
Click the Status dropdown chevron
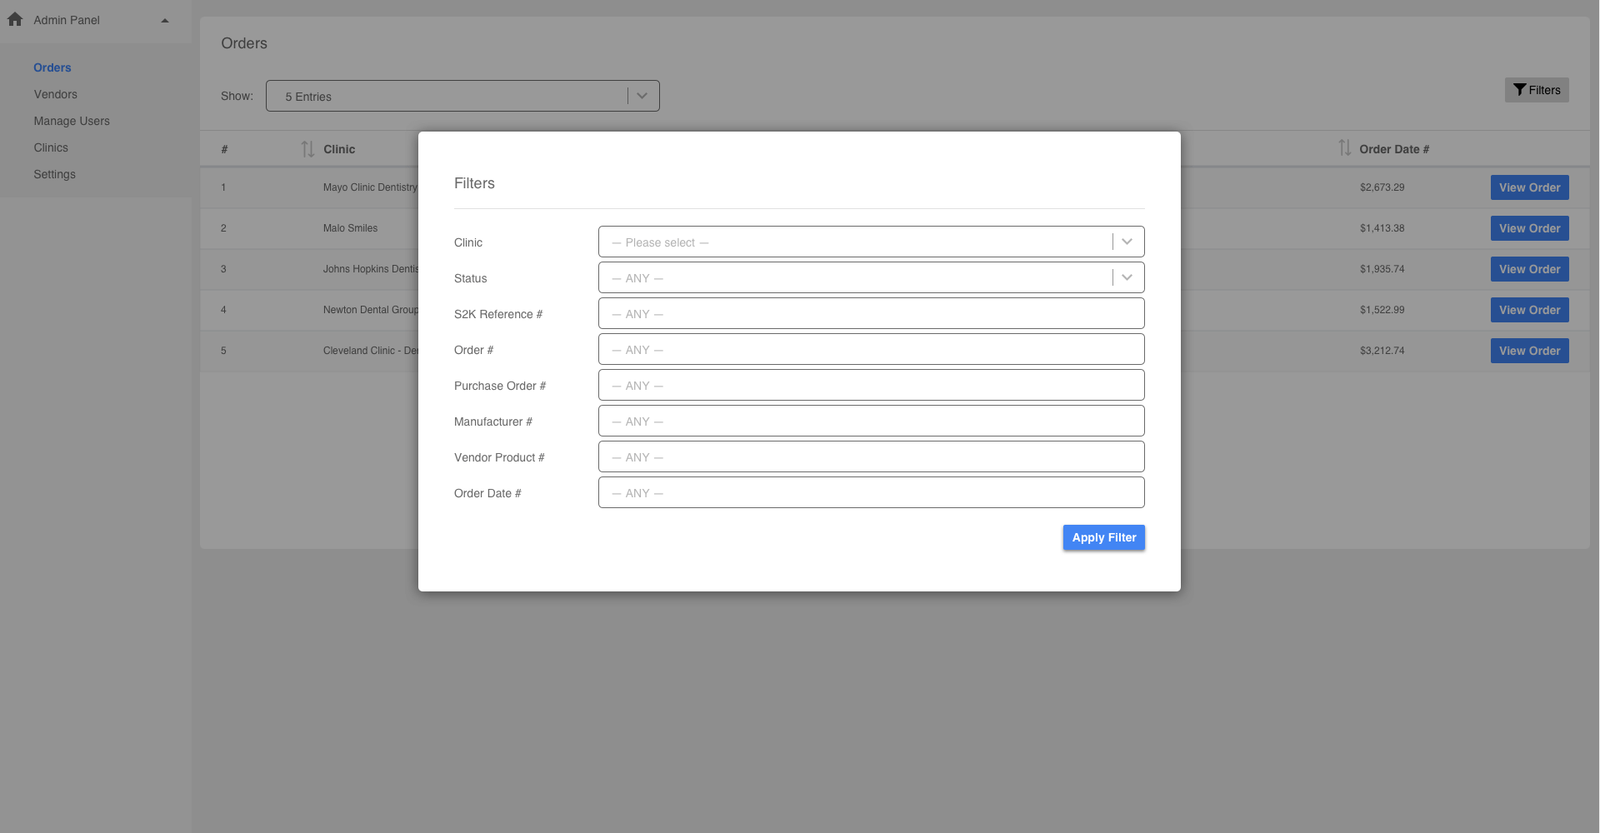pyautogui.click(x=1127, y=277)
